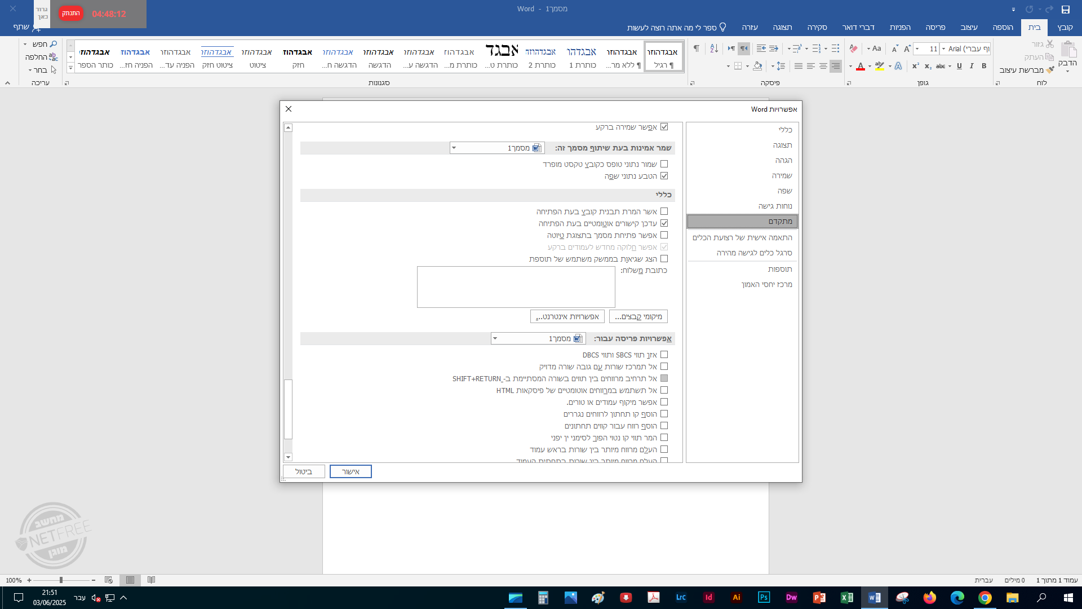Screen dimensions: 1082x609
Task: Click the Sort A-Z icon
Action: 714,48
